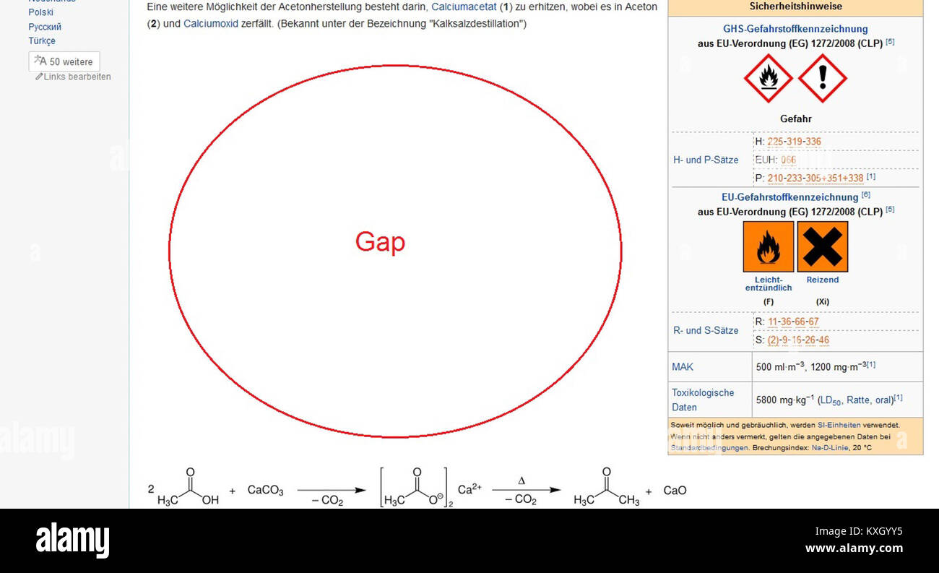Viewport: 939px width, 573px height.
Task: Select the MAK value 500 ml·m⁻³ text
Action: [780, 367]
